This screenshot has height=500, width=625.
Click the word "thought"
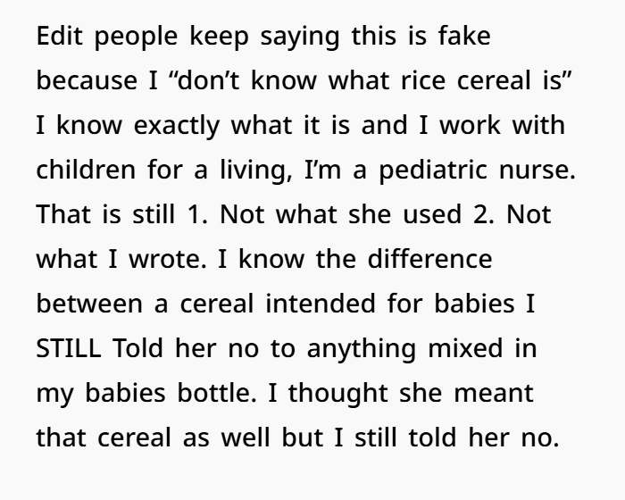[x=338, y=394]
